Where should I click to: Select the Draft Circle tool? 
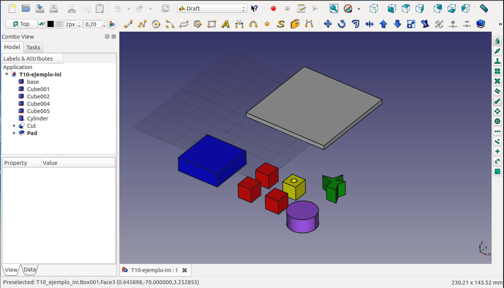tap(156, 24)
